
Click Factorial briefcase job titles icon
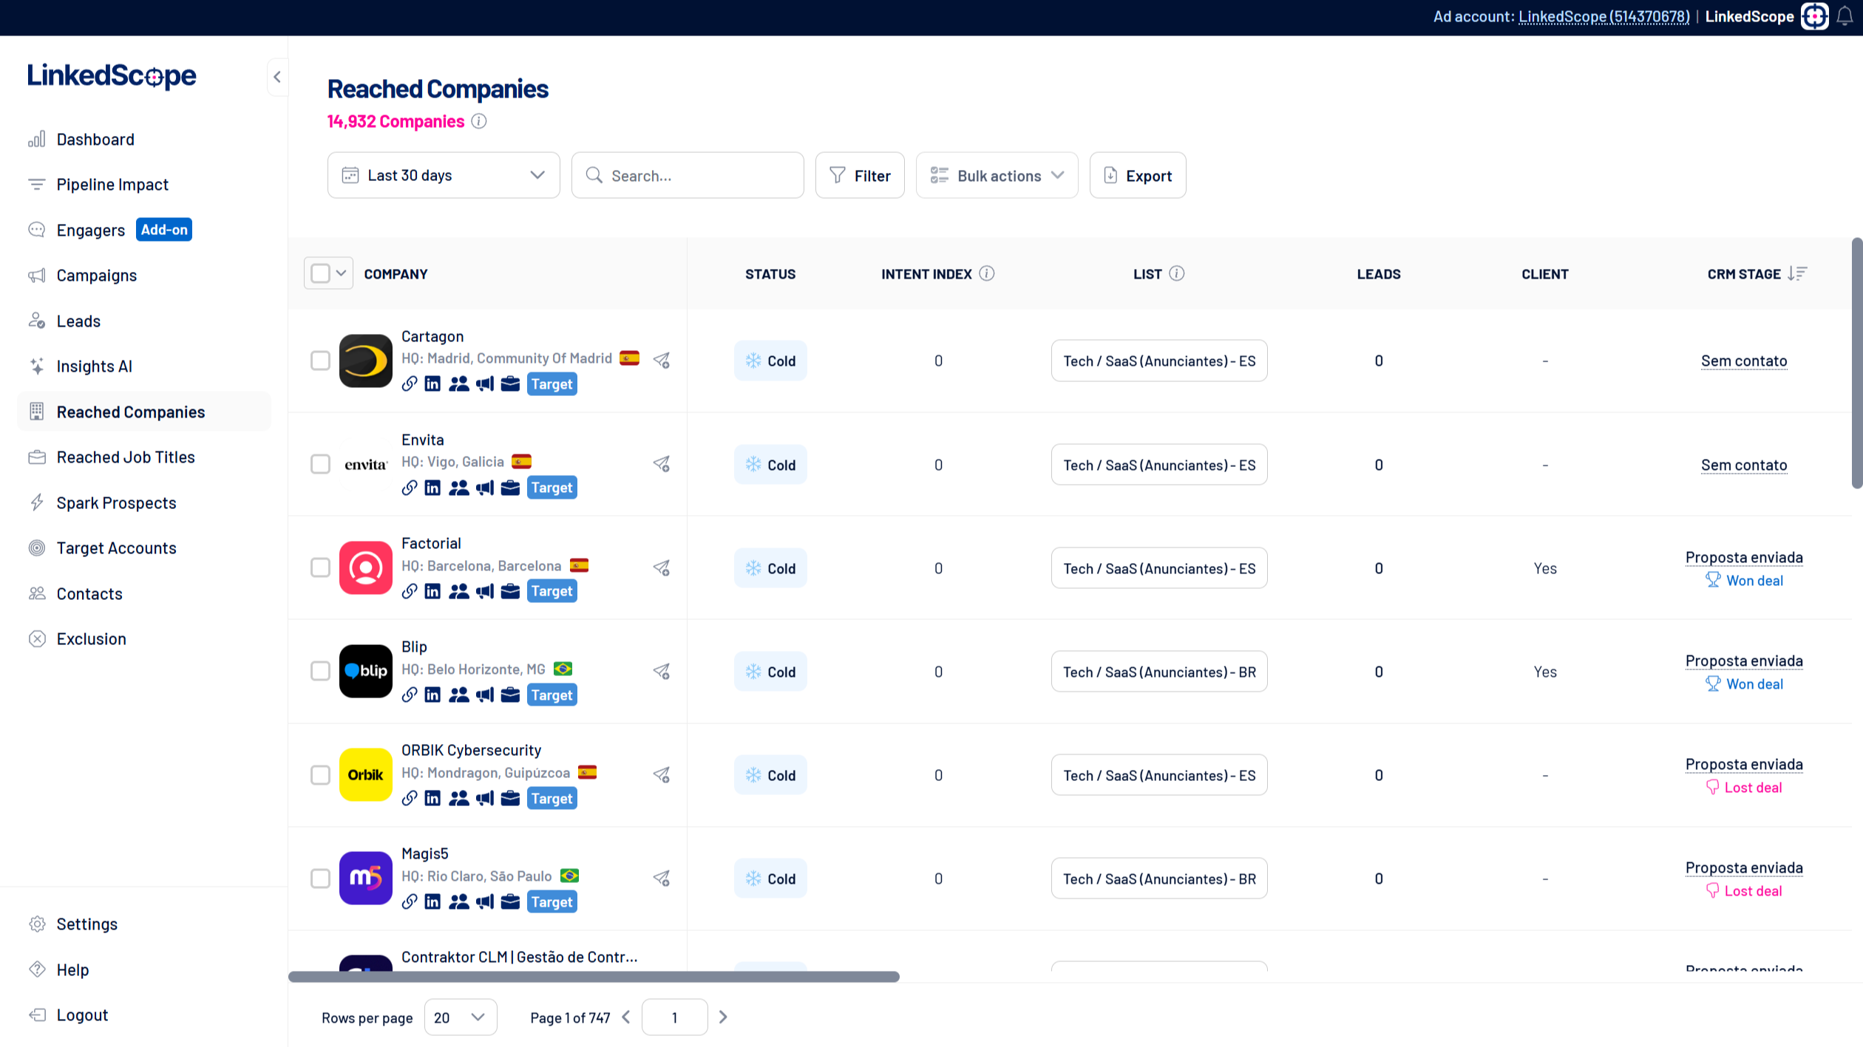pyautogui.click(x=510, y=591)
